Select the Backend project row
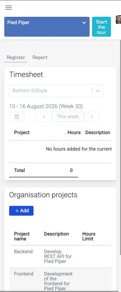121x292 pixels. tap(60, 257)
